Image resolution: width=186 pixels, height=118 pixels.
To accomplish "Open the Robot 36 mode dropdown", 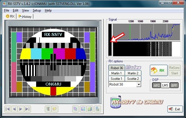I will (x=139, y=85).
